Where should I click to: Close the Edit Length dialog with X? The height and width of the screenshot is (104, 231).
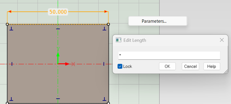click(222, 40)
